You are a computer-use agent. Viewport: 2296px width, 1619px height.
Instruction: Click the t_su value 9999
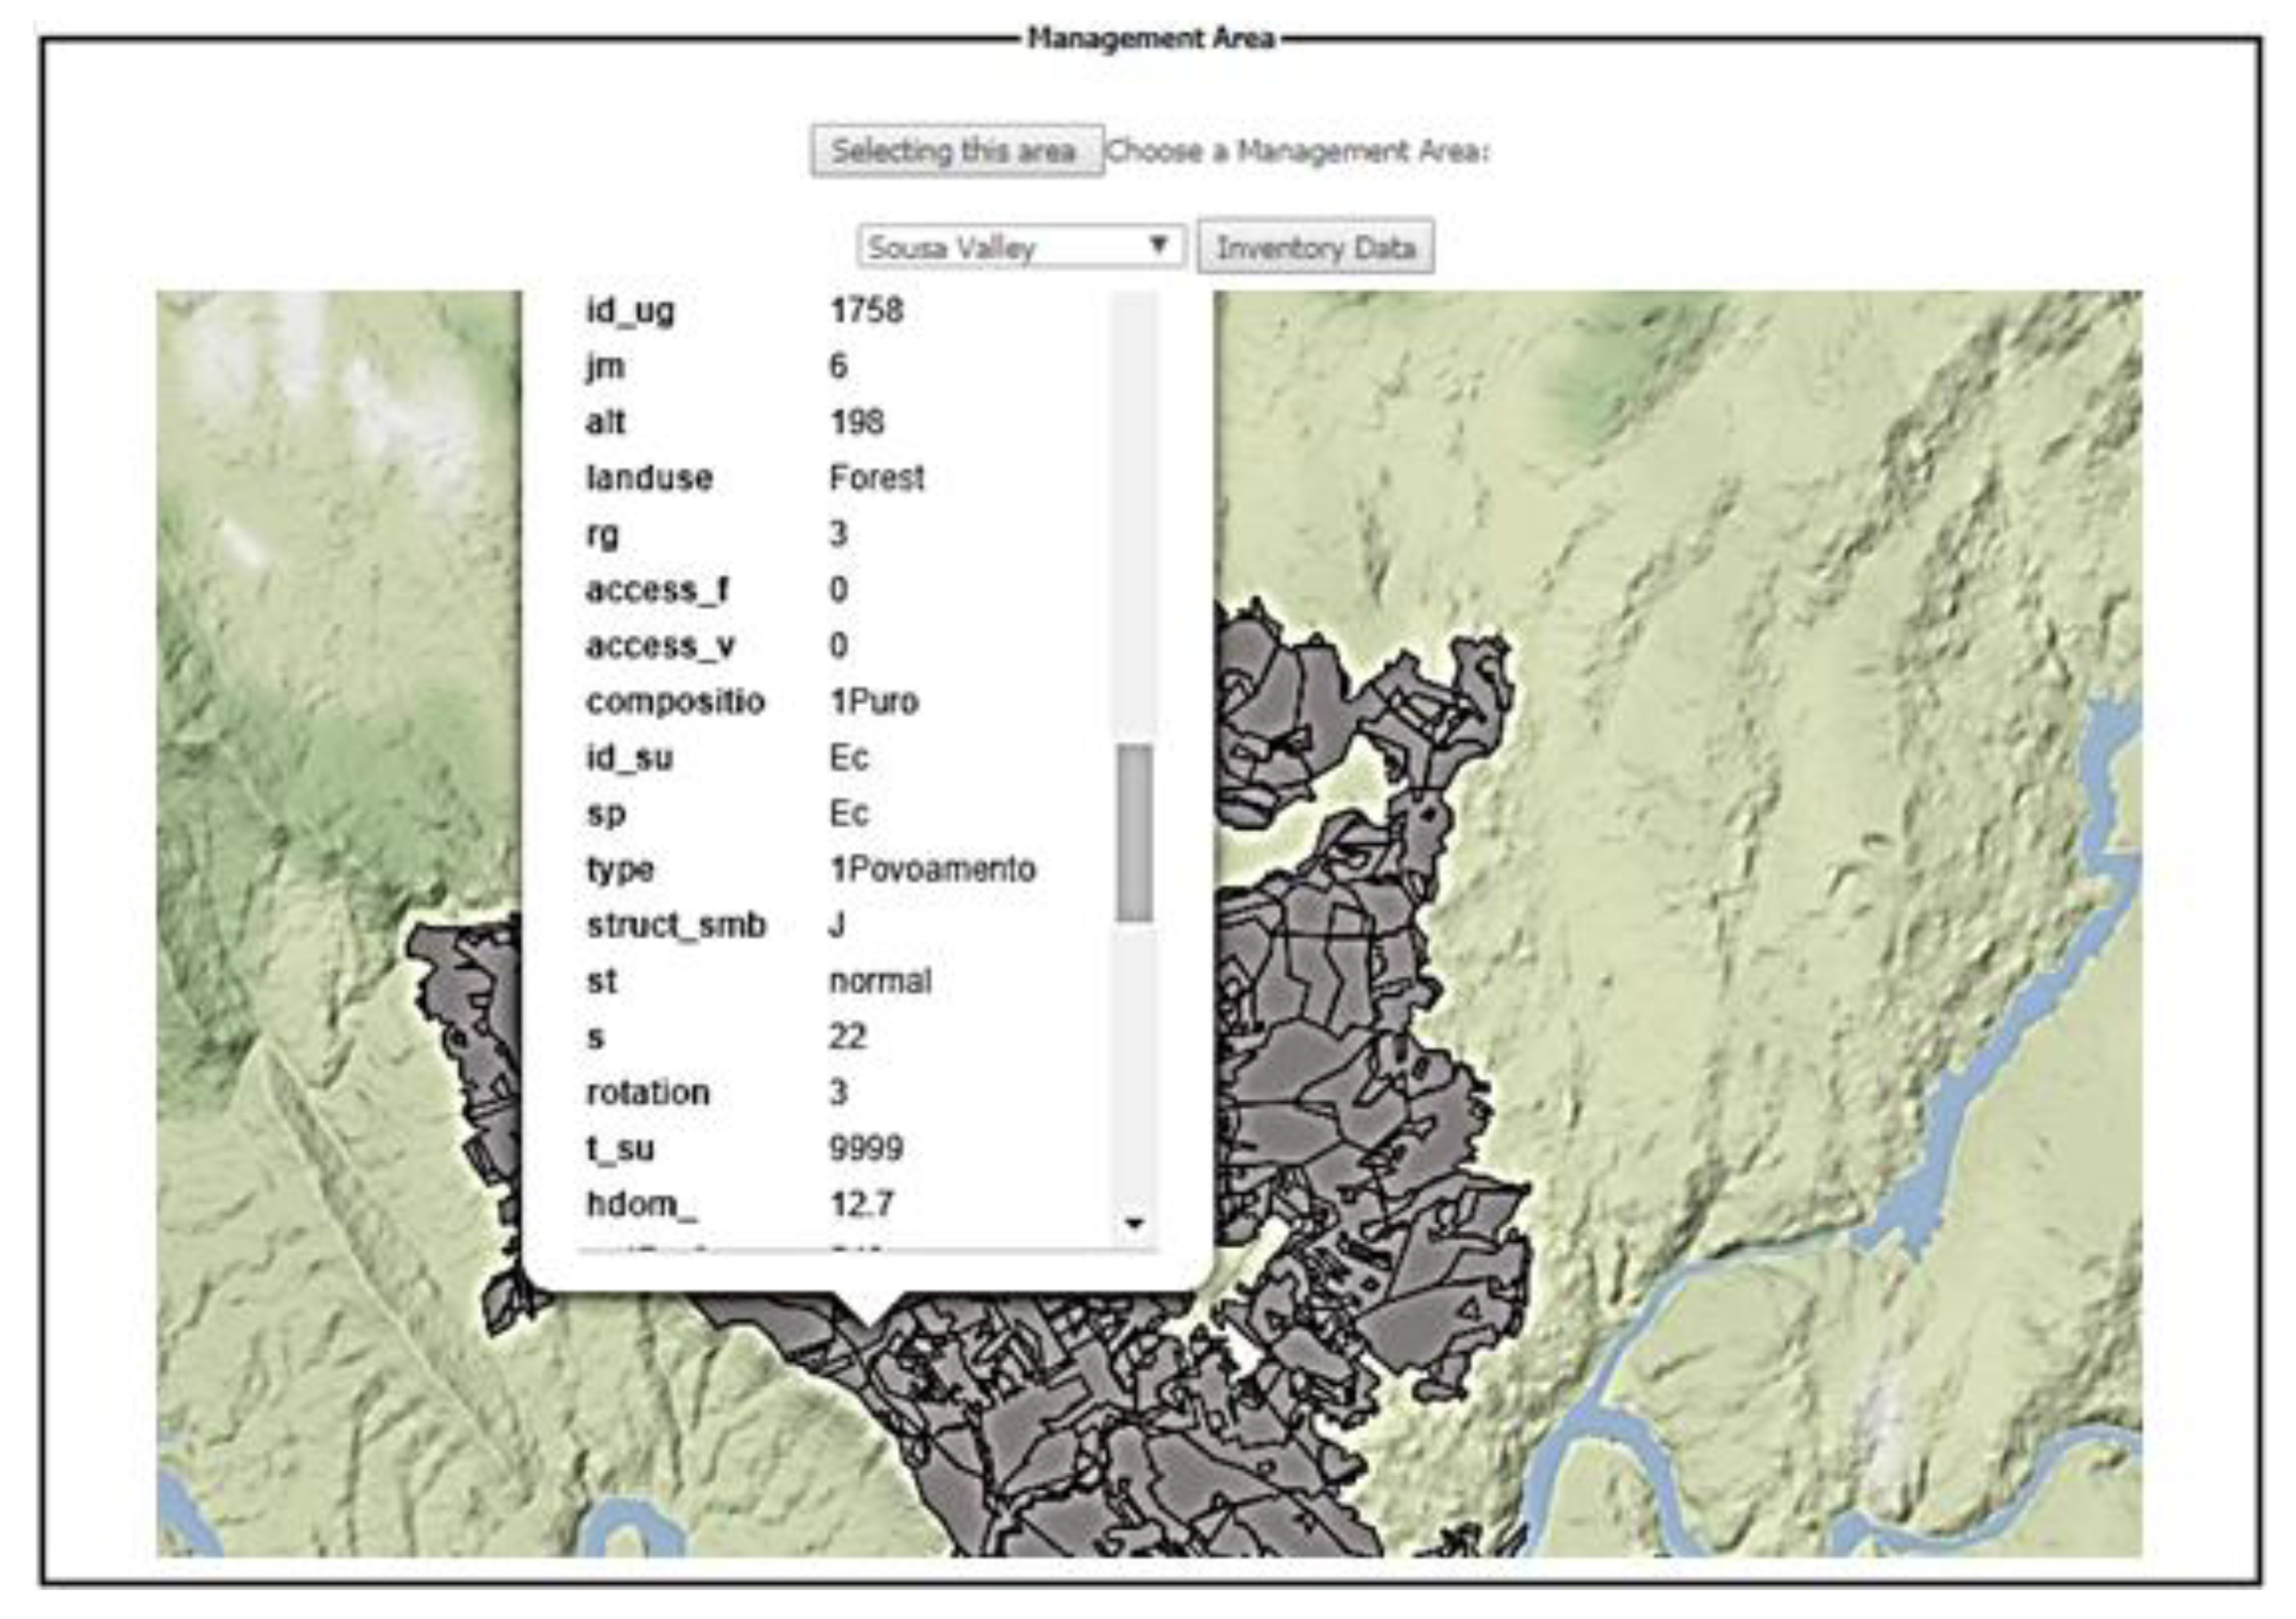[866, 1148]
